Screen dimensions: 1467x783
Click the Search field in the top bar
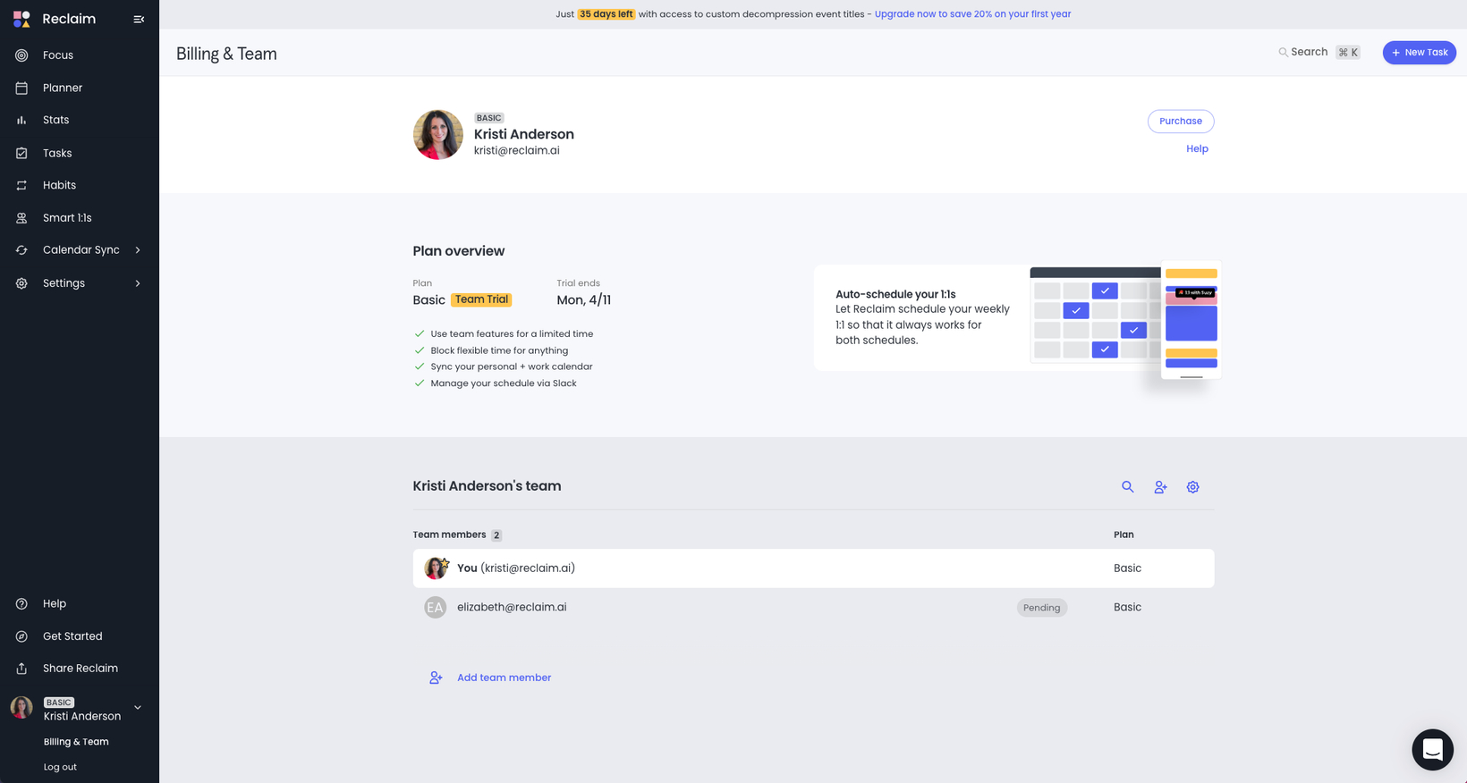[x=1319, y=53]
